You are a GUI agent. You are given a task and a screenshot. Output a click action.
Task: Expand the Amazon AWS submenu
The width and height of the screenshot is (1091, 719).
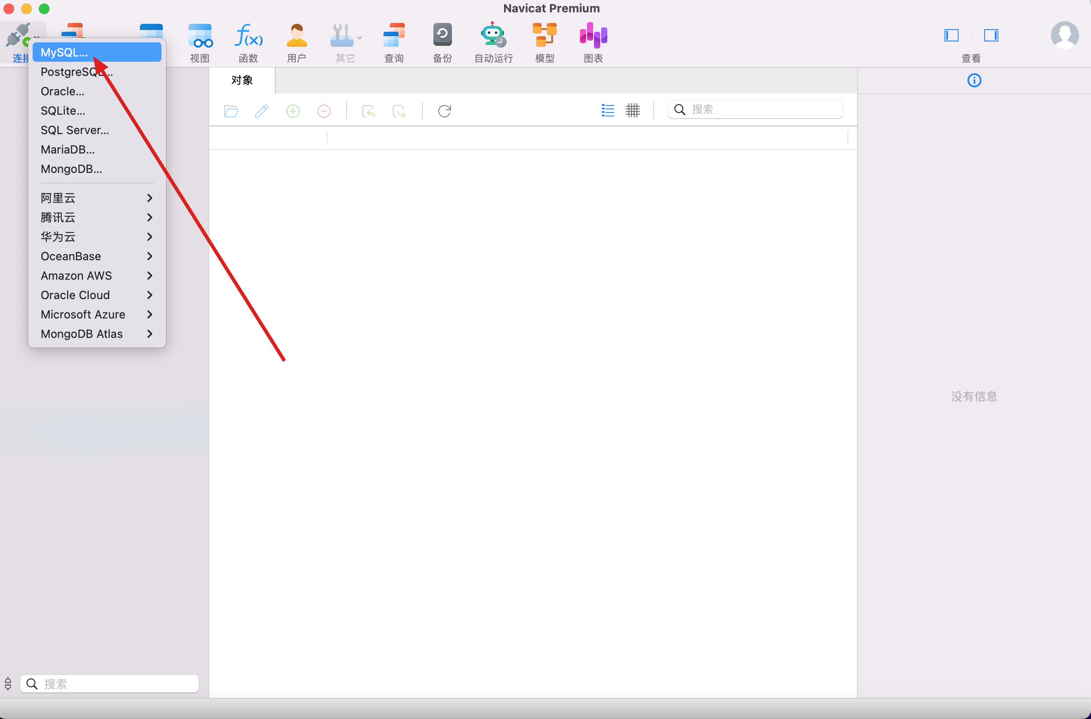97,276
